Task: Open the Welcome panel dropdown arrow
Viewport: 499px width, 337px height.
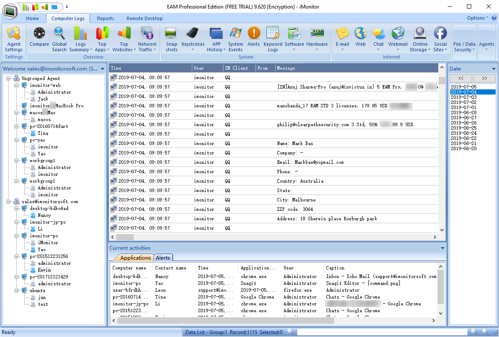Action: pyautogui.click(x=103, y=69)
